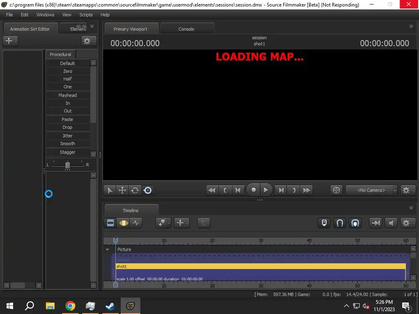Click the fast-forward playback button
This screenshot has width=419, height=314.
tap(306, 191)
